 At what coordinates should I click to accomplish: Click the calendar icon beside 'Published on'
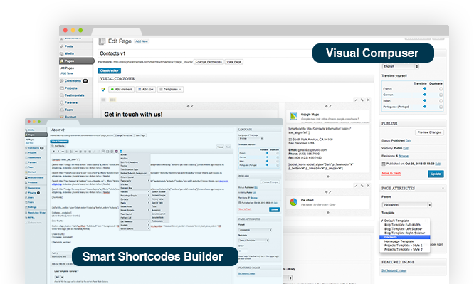point(384,164)
